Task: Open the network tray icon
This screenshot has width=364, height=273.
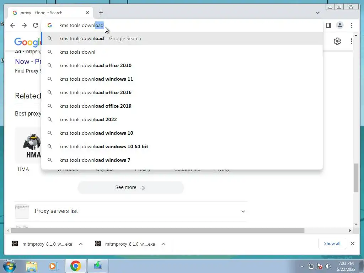Action: tap(311, 266)
